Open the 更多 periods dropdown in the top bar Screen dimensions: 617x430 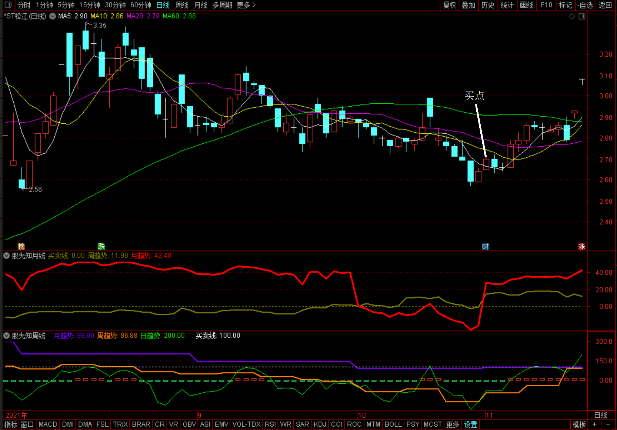246,5
